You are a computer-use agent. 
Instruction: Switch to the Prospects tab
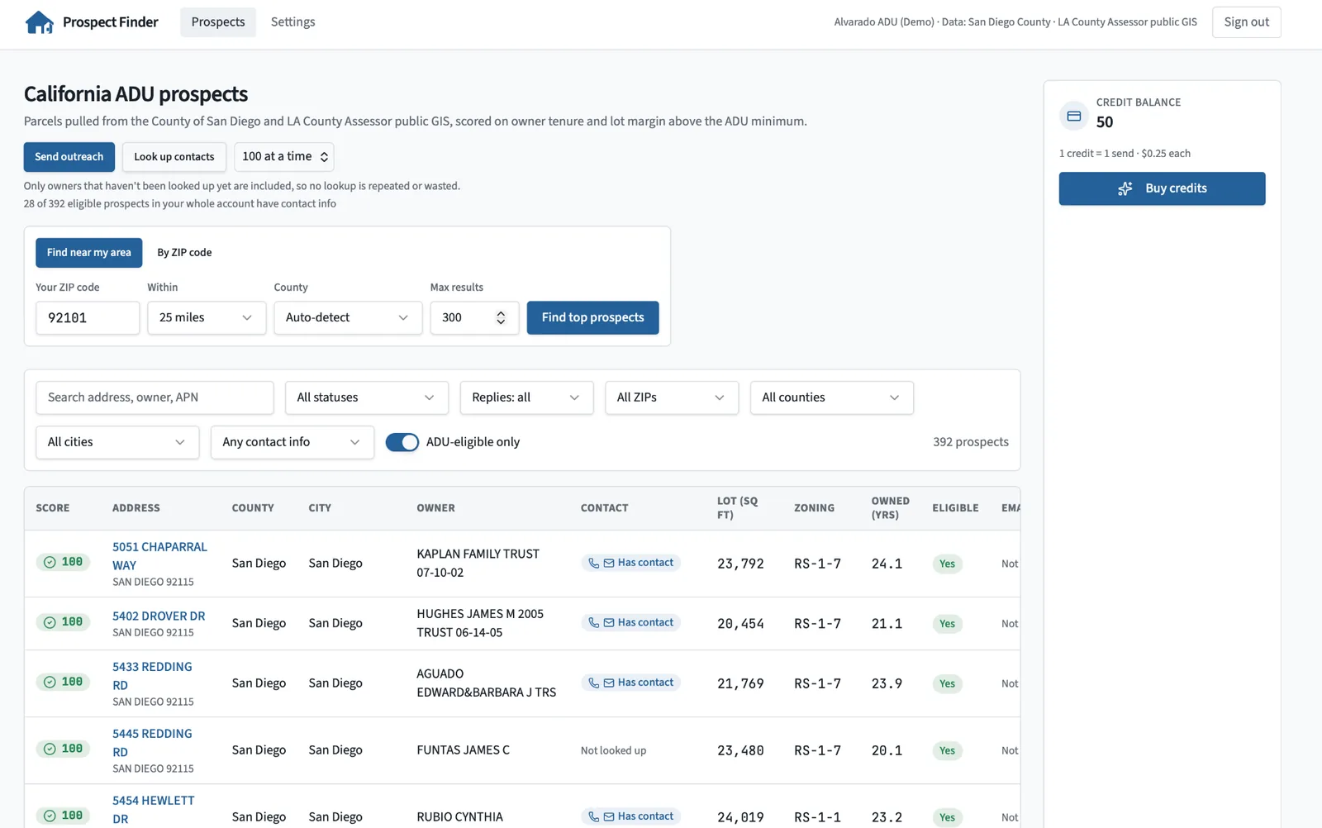[218, 22]
